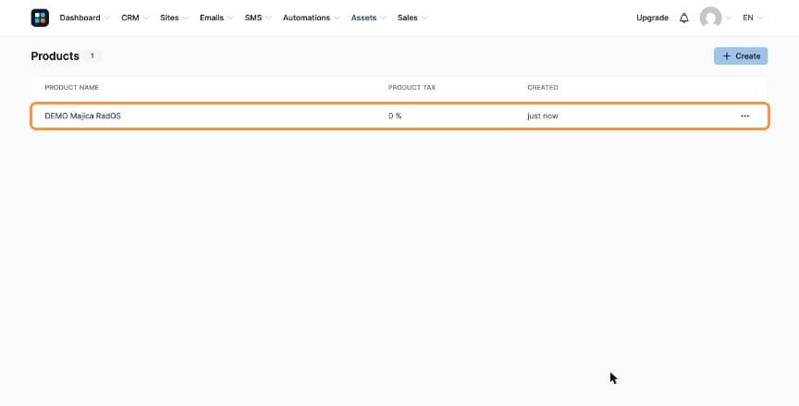Click the 0 % tax value
The image size is (799, 406).
395,117
